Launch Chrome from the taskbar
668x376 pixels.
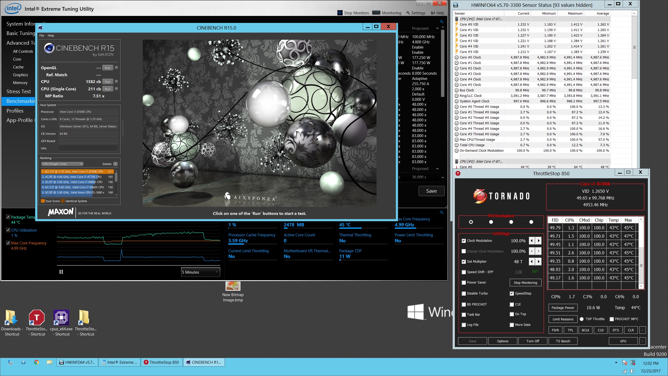37,362
